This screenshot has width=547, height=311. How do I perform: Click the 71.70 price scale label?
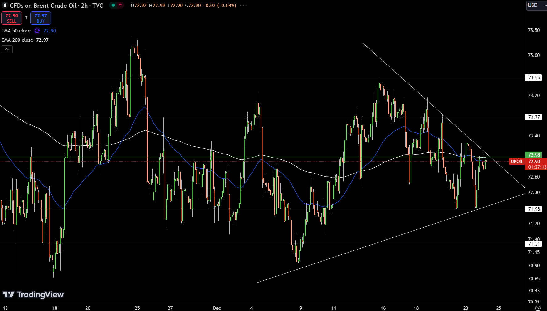[x=534, y=223]
